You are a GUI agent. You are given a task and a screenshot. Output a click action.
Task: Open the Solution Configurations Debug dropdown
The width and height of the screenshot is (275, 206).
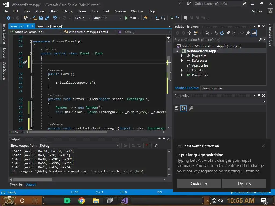coord(82,18)
